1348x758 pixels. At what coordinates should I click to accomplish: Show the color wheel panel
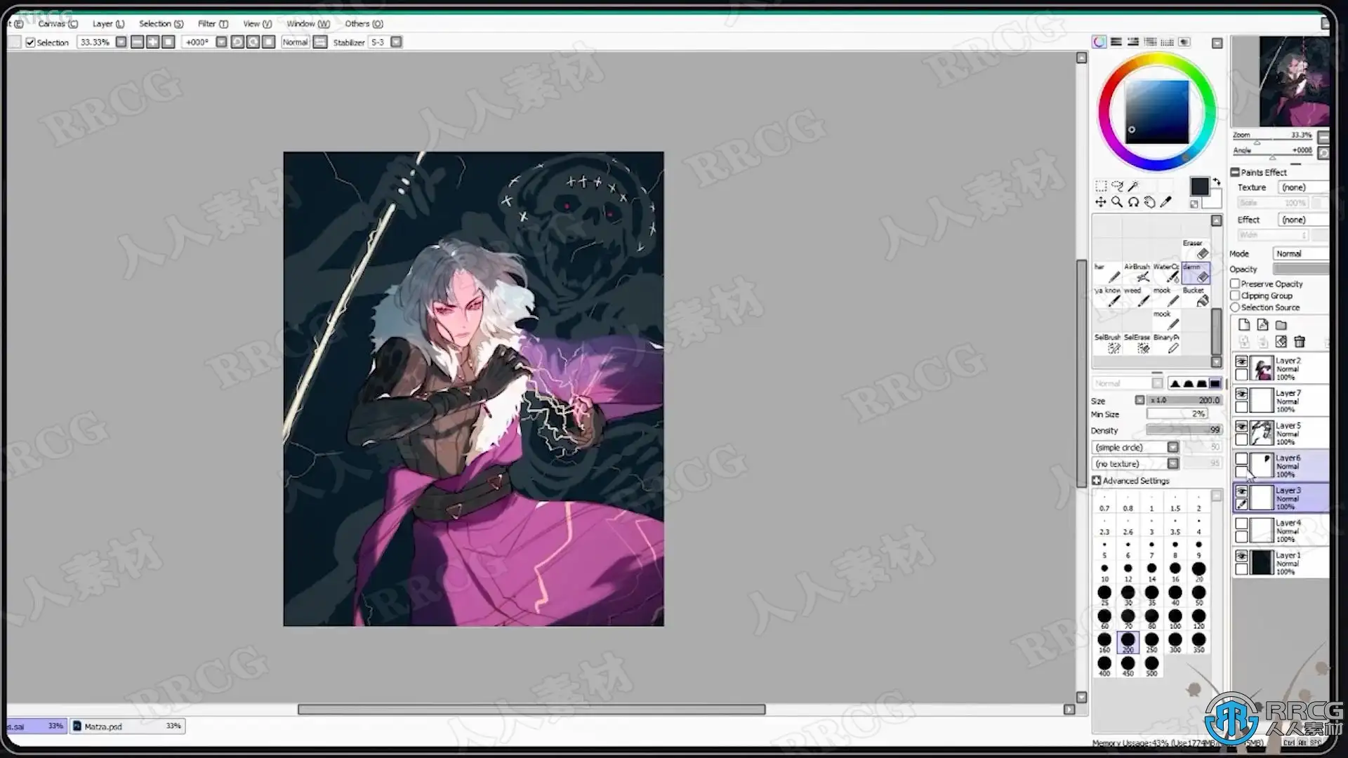point(1099,42)
